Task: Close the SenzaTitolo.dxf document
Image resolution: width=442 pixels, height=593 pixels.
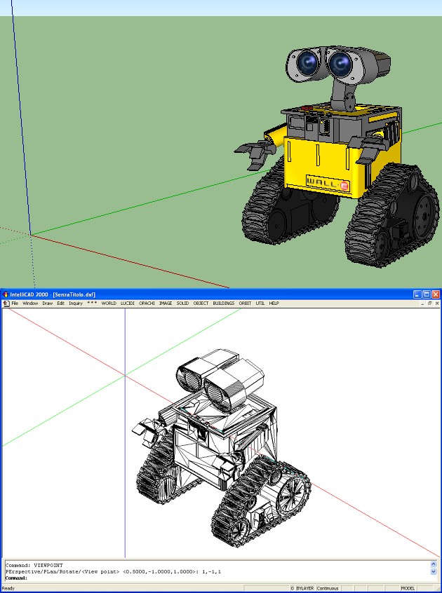Action: coord(436,304)
